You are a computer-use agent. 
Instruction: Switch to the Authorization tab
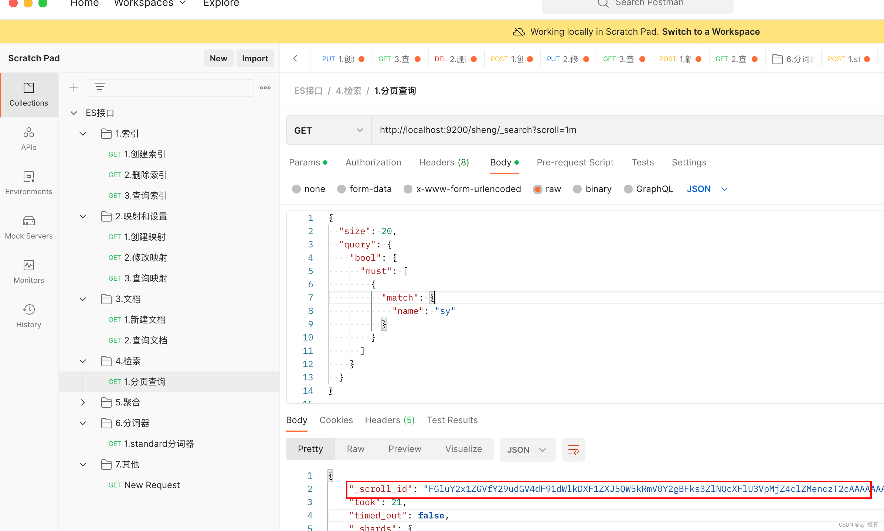coord(373,162)
